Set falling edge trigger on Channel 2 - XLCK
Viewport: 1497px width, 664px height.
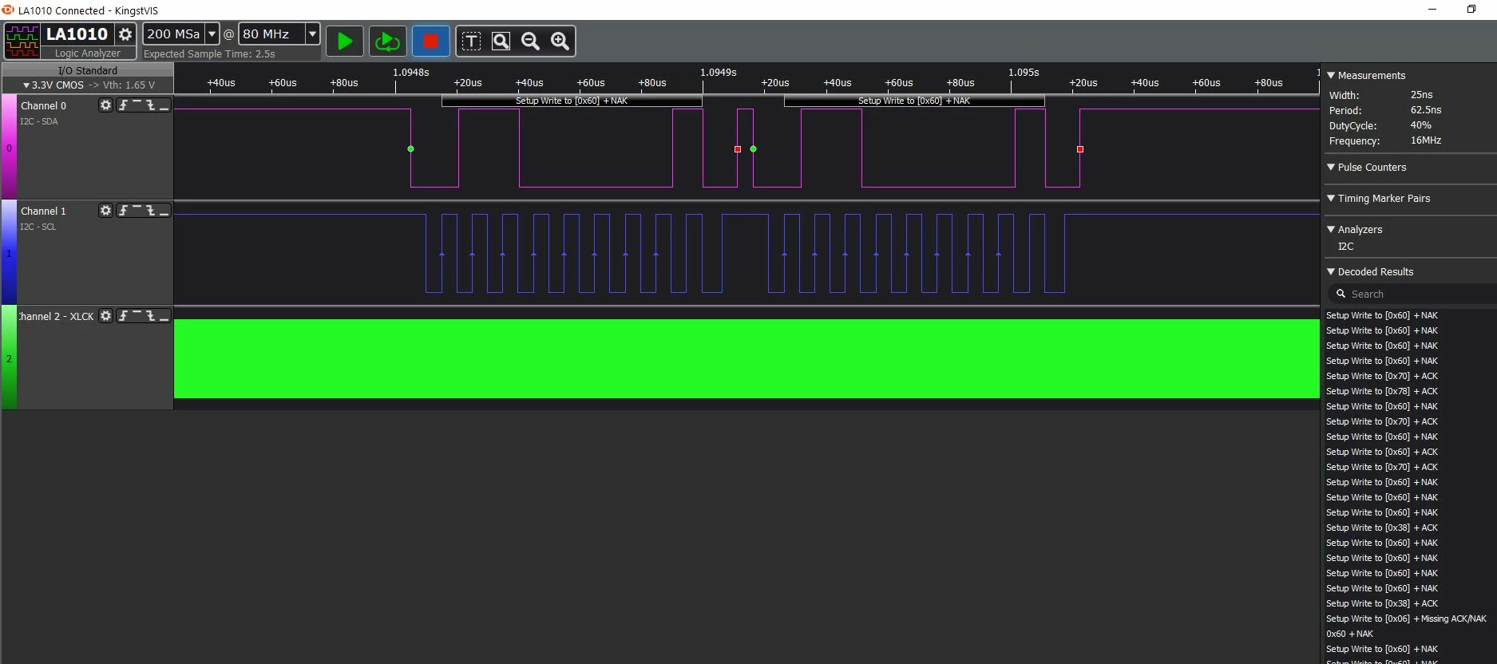tap(150, 316)
